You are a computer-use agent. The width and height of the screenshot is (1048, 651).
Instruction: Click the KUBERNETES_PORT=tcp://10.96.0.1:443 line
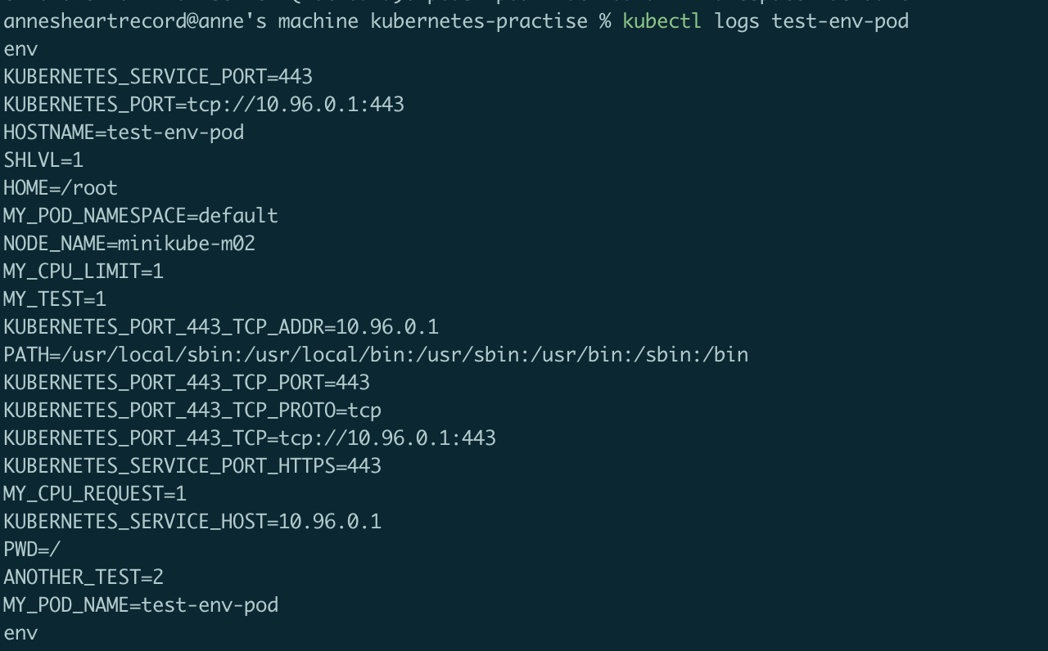coord(204,105)
